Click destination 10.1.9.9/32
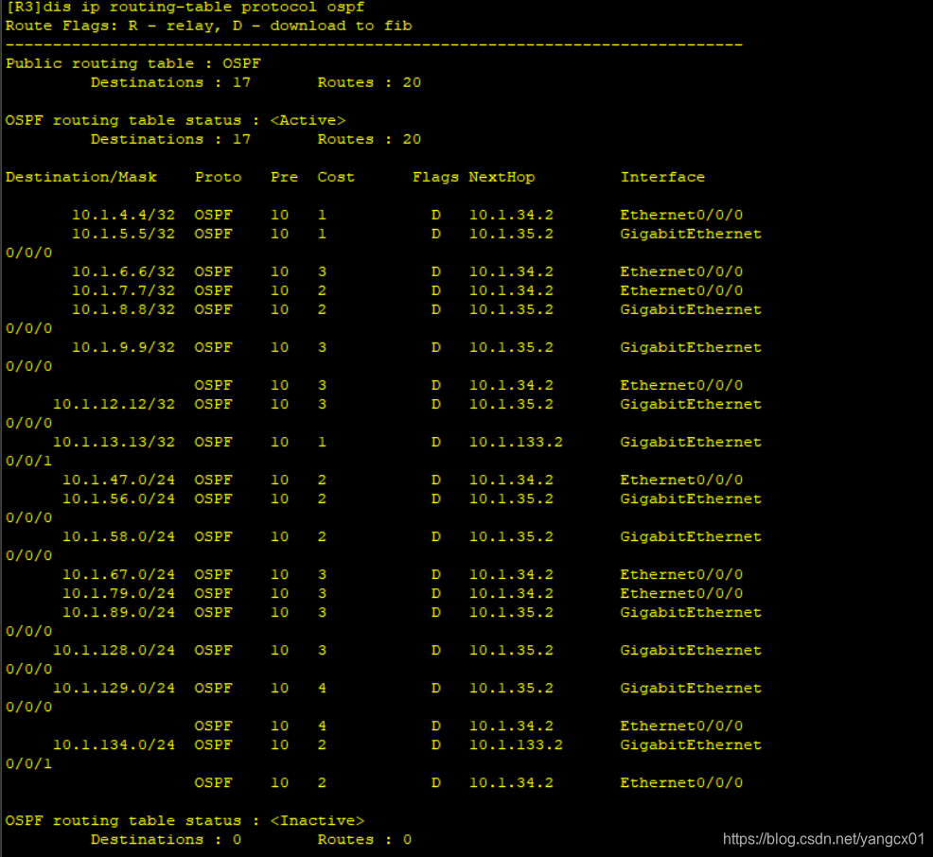 point(123,347)
